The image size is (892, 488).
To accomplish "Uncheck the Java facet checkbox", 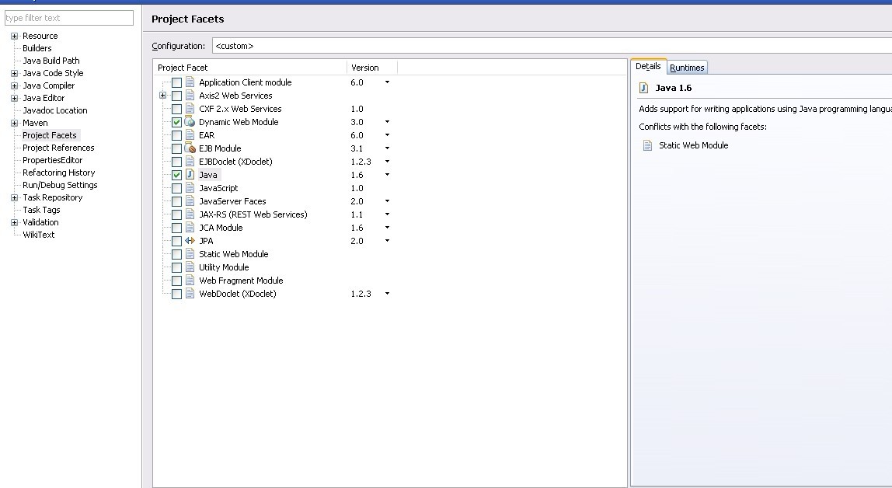I will tap(177, 175).
